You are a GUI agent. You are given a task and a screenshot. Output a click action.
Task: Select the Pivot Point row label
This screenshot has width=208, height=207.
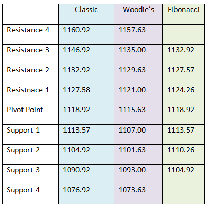pyautogui.click(x=25, y=110)
